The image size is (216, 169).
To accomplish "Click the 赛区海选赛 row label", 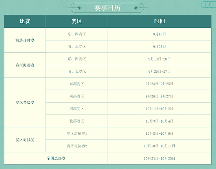I will point(25,65).
